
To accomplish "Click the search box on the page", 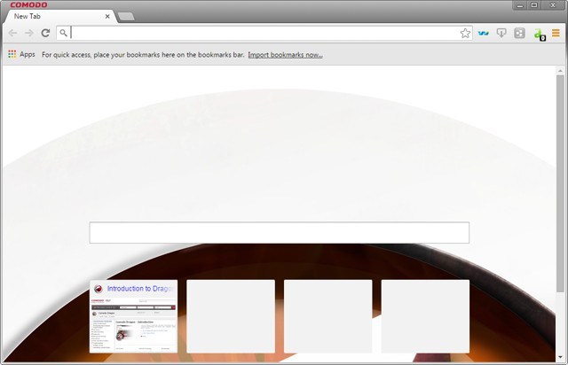I will click(x=280, y=233).
